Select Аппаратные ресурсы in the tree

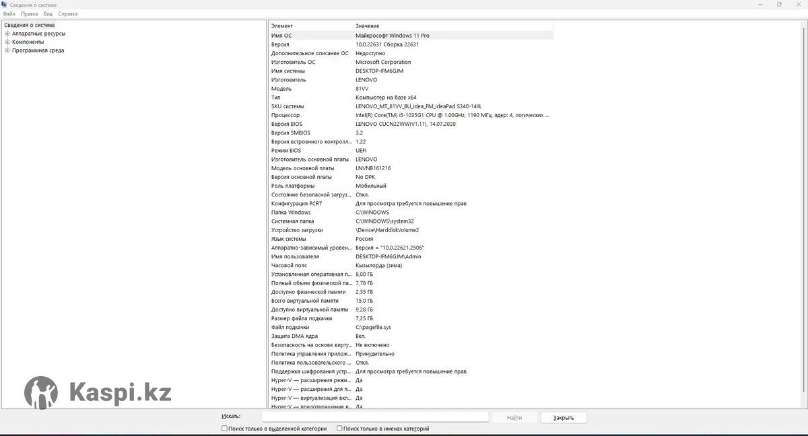pos(38,34)
